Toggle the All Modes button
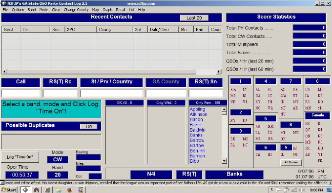Viewport: 332px width, 193px height. (x=291, y=162)
